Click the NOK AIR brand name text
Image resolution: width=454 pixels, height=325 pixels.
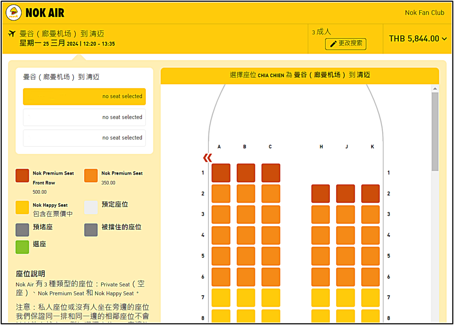[x=45, y=13]
